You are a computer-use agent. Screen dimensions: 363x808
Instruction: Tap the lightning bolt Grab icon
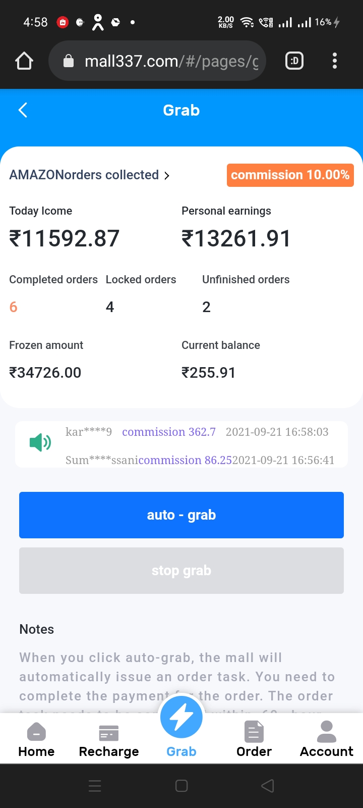(181, 717)
